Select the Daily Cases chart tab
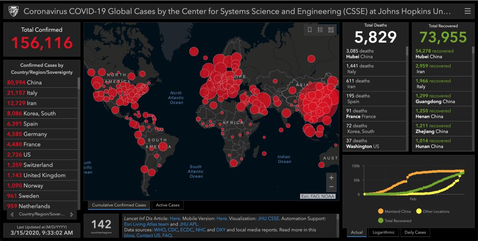This screenshot has height=241, width=478. point(415,232)
